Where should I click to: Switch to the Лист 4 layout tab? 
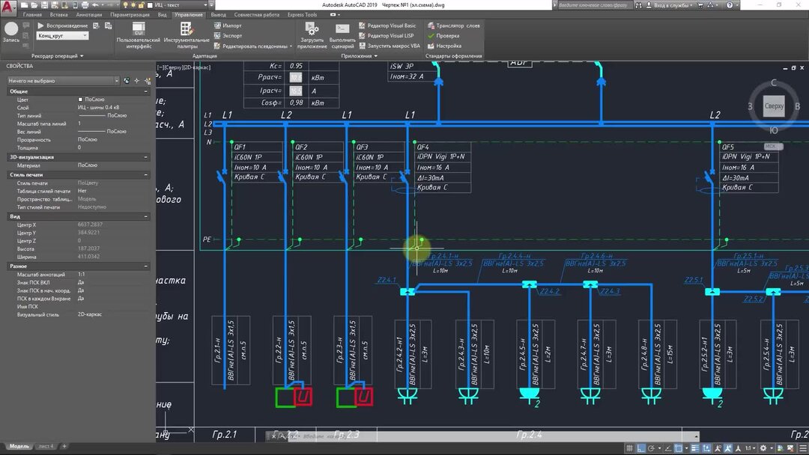click(x=46, y=446)
